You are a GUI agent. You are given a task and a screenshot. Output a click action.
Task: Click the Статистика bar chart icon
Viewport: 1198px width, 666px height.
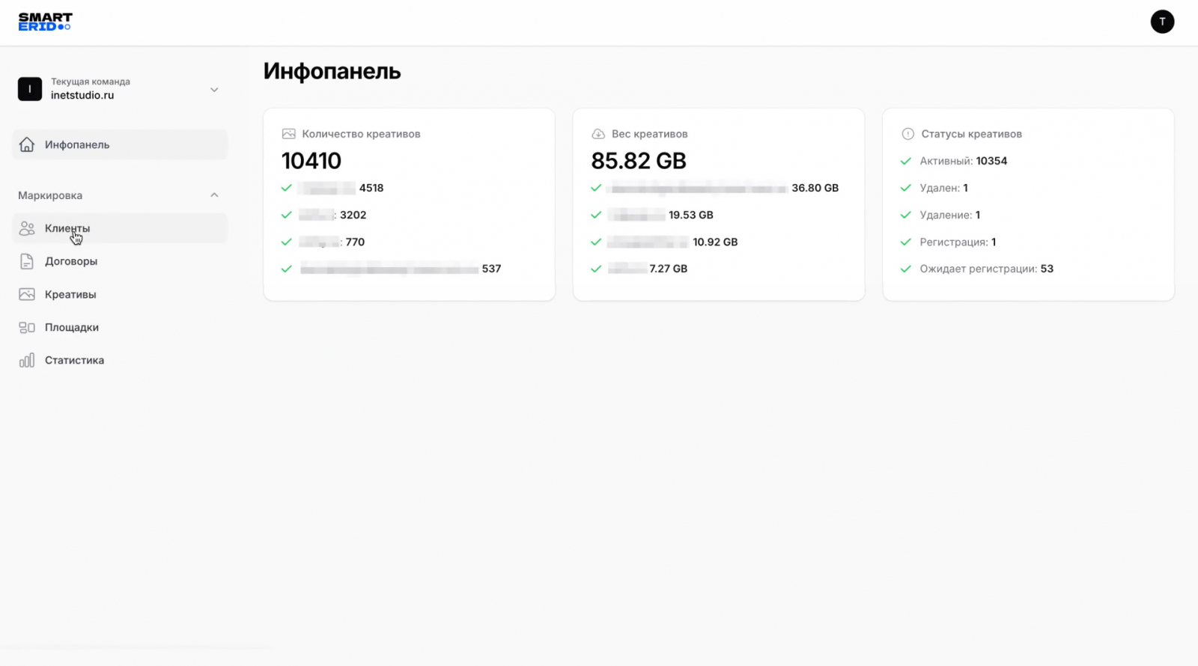(27, 360)
